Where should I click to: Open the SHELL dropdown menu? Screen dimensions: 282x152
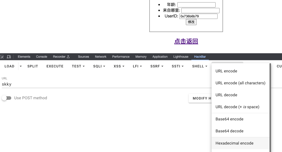coord(200,66)
